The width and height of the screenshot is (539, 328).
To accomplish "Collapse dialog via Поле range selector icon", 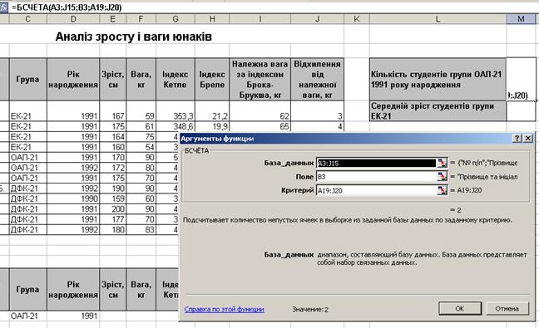I will click(442, 176).
